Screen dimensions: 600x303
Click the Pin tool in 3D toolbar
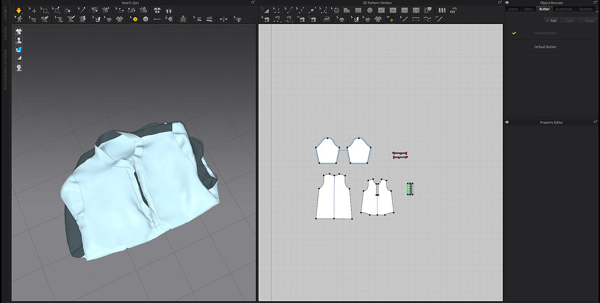coord(81,10)
